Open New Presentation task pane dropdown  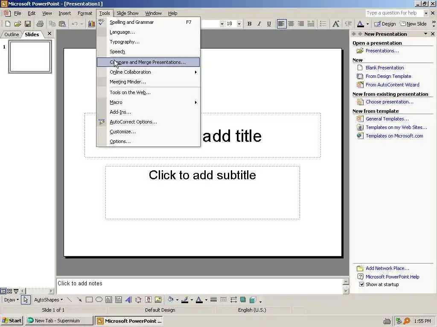point(425,34)
